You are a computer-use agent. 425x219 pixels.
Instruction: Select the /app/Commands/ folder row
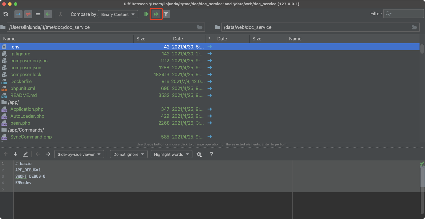click(x=210, y=130)
